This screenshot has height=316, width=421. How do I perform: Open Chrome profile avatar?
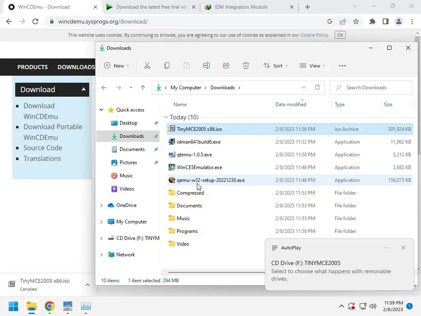point(399,21)
